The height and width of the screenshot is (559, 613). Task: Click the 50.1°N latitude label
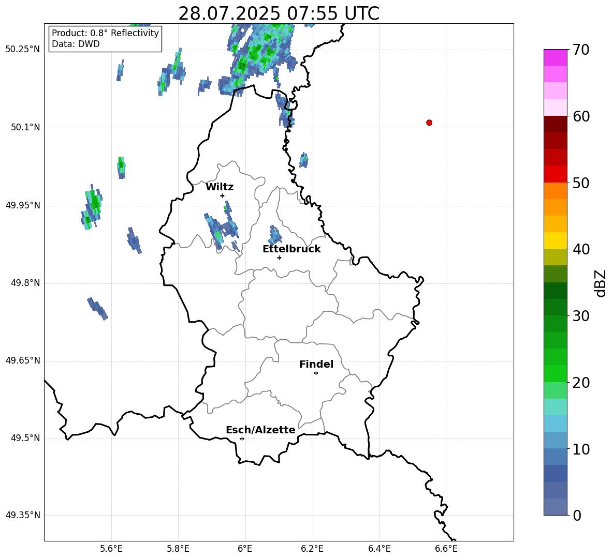[25, 127]
